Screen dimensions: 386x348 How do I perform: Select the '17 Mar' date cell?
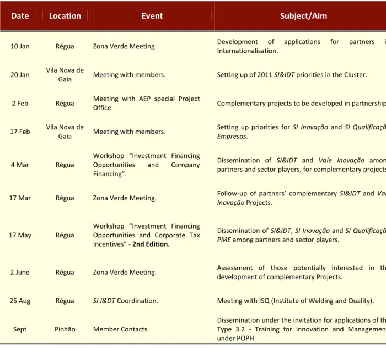tap(20, 198)
